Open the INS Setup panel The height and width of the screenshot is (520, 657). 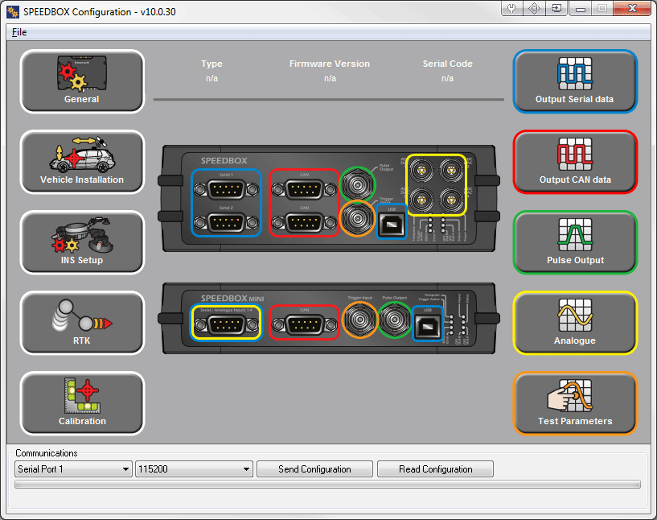(x=82, y=242)
